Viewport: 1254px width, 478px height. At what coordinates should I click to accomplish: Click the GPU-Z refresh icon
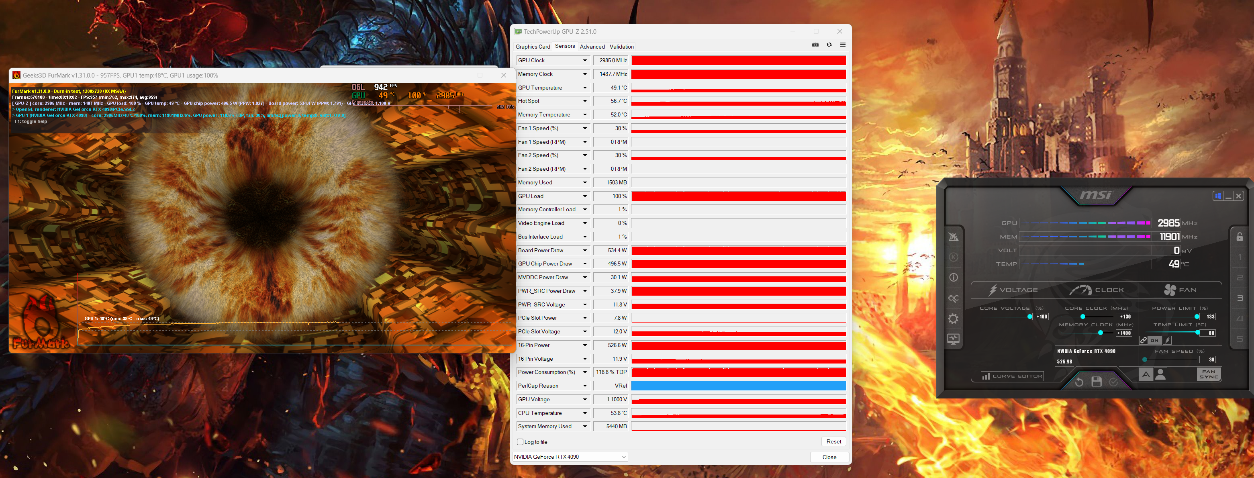pyautogui.click(x=829, y=45)
